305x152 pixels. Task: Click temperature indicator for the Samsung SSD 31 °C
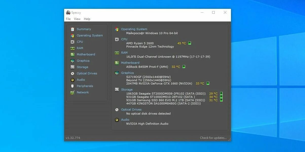(221, 100)
